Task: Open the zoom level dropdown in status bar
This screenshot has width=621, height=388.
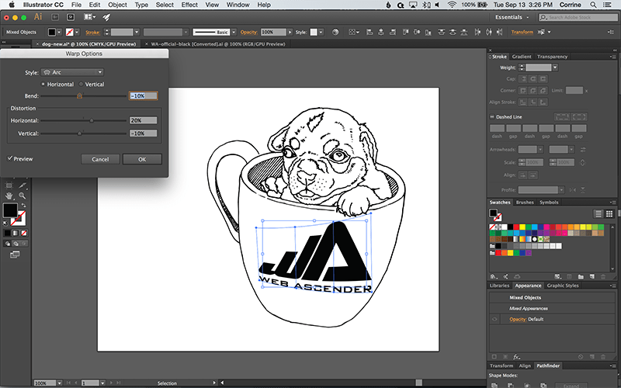Action: (x=60, y=383)
